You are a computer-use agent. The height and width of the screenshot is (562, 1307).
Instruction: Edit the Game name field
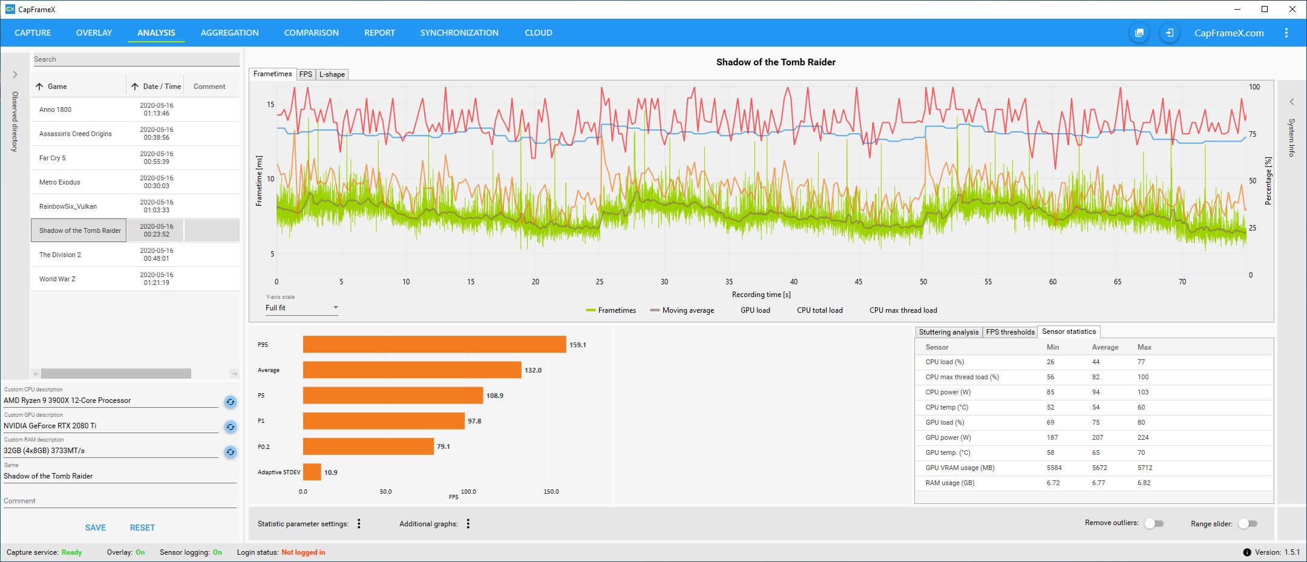tap(120, 476)
